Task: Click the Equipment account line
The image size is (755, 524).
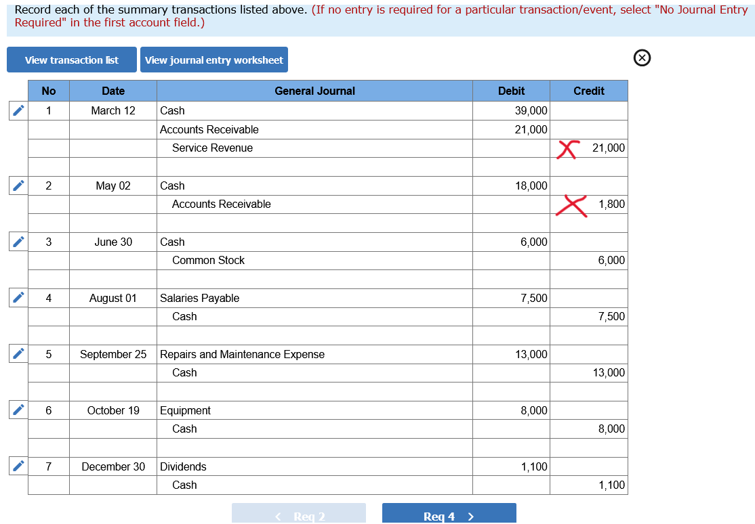Action: tap(314, 410)
